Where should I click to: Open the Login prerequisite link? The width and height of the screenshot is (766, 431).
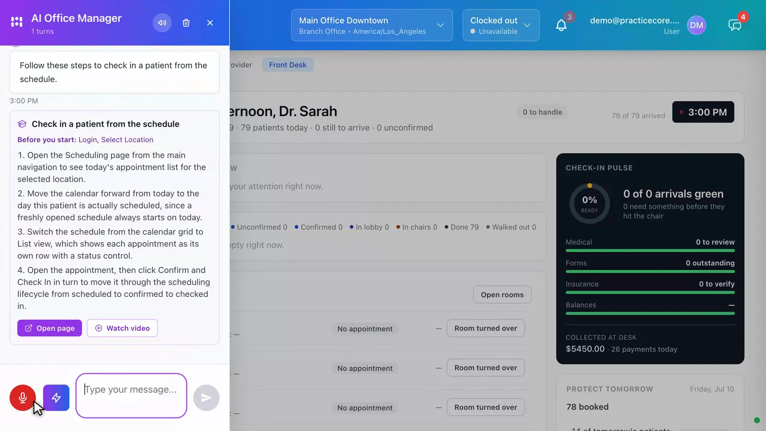[88, 140]
